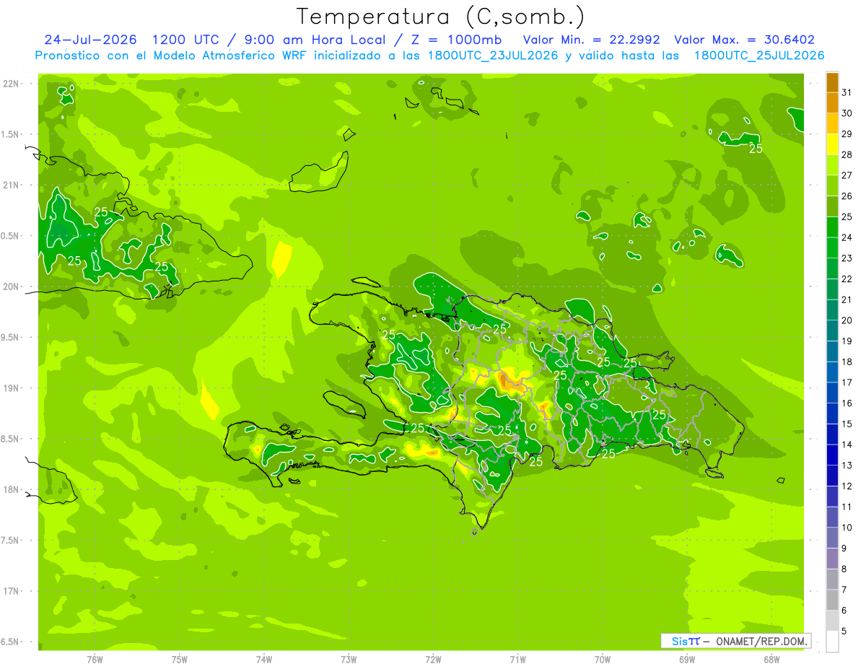Image resolution: width=866 pixels, height=669 pixels.
Task: Click colorbar value '14'
Action: (847, 445)
